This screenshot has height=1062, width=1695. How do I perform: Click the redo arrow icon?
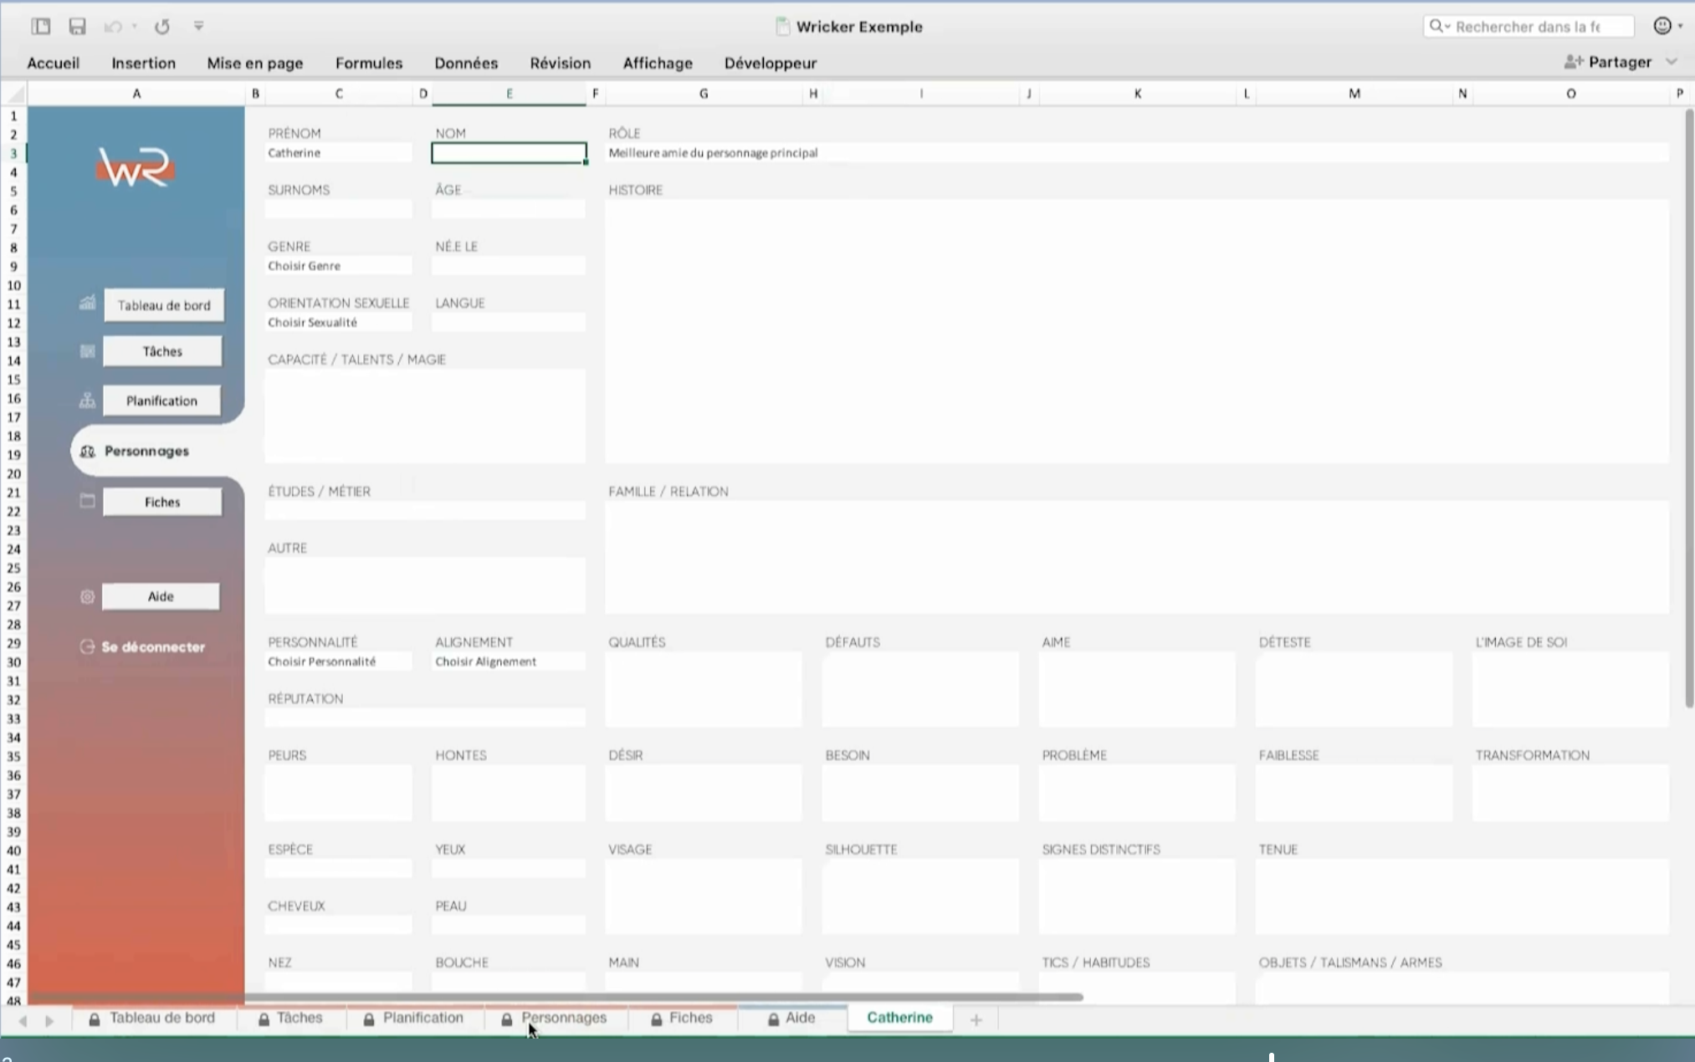point(162,27)
